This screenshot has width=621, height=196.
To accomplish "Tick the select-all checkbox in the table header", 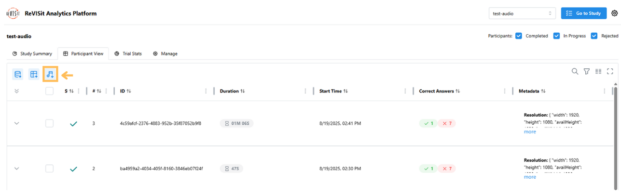I will (49, 91).
